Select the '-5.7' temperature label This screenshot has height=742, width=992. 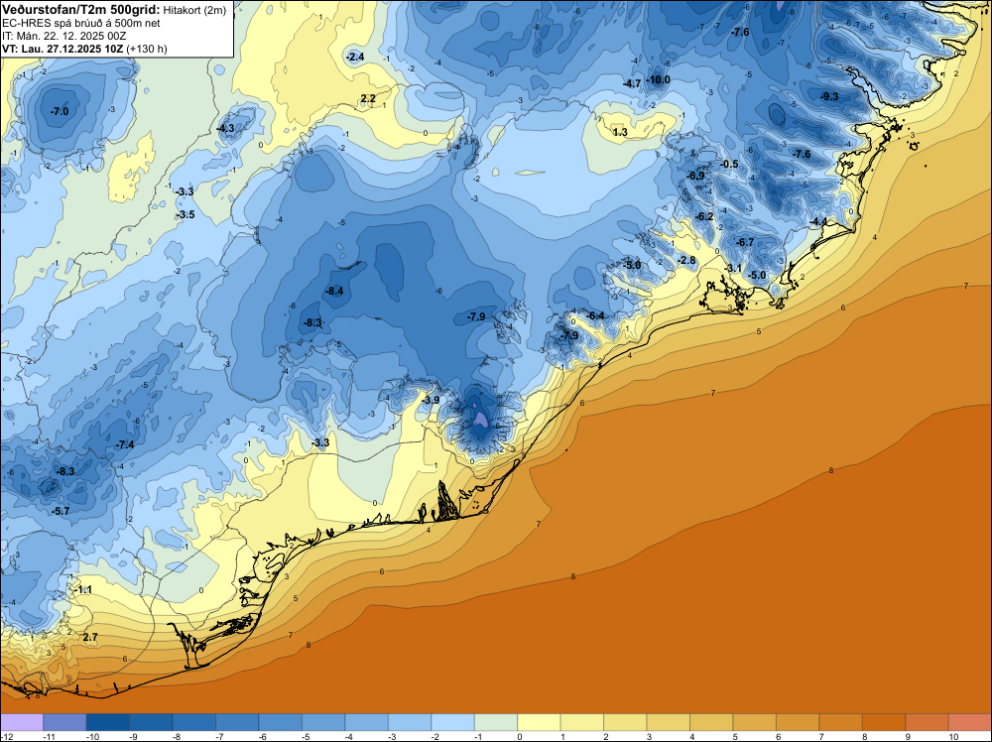61,511
